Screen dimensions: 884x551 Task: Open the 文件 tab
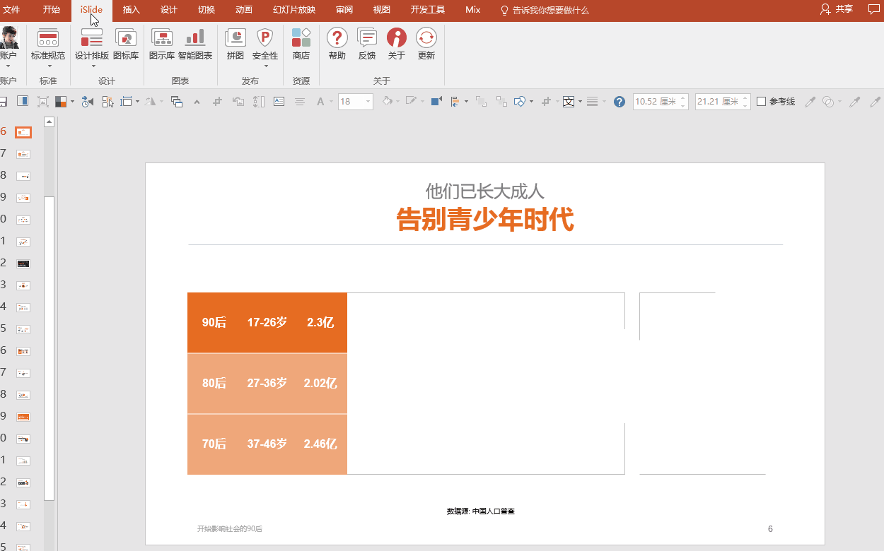pos(11,10)
